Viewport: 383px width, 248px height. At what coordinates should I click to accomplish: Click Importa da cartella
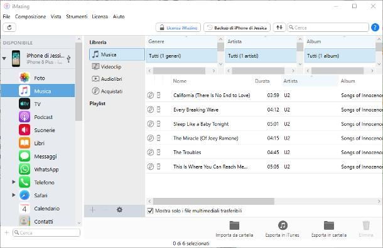(x=234, y=229)
